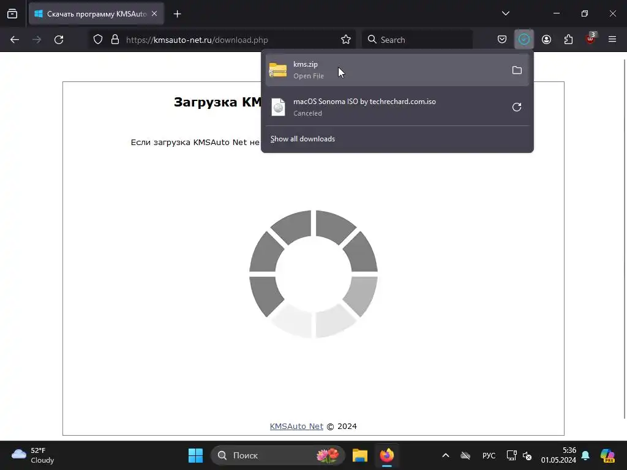Click the loading spinner graphic

click(313, 274)
